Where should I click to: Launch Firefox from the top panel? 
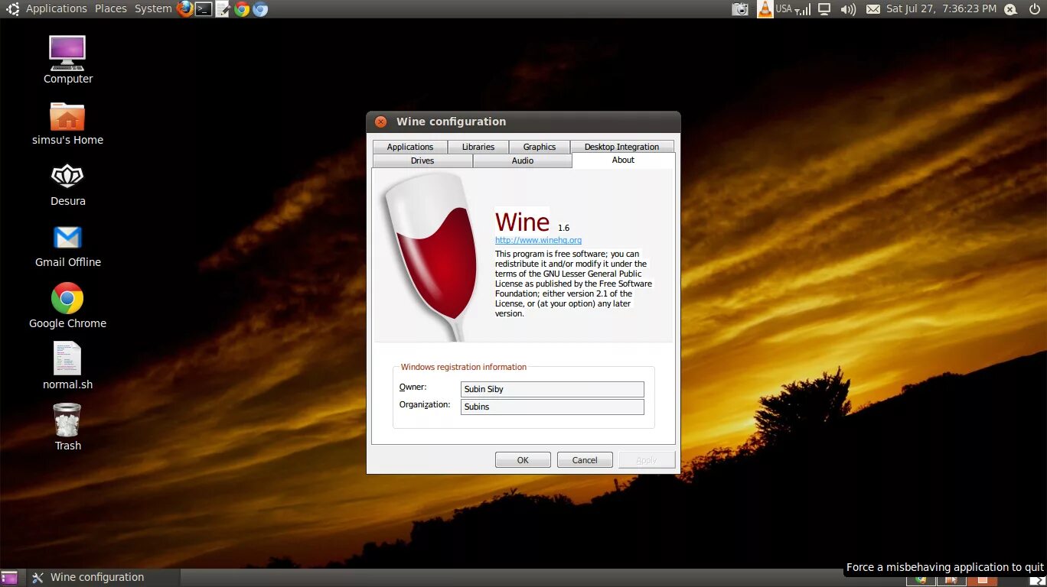pos(185,9)
